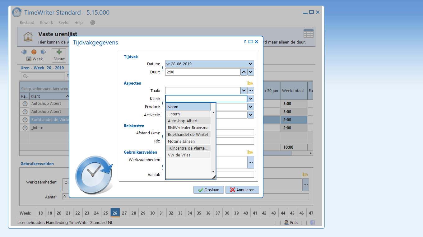Increase Duur with the up arrow
Image resolution: width=423 pixels, height=237 pixels.
[244, 72]
